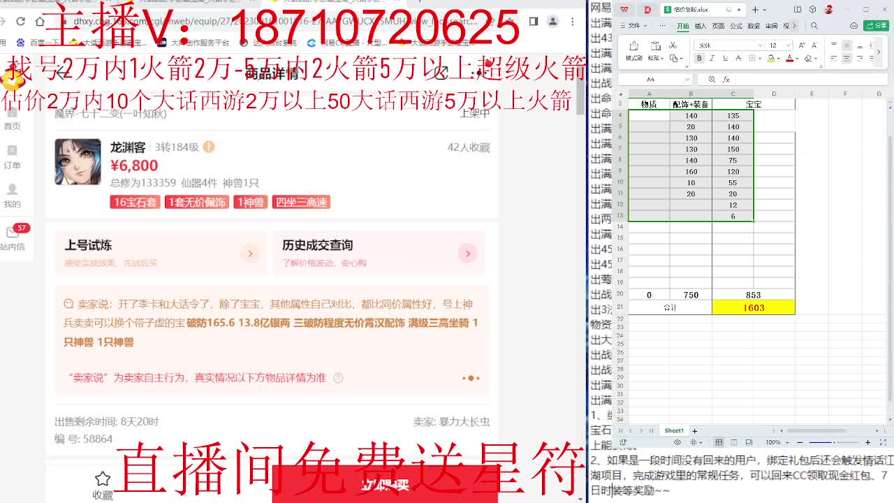Image resolution: width=894 pixels, height=503 pixels.
Task: Align text left in ribbon
Action: [833, 58]
